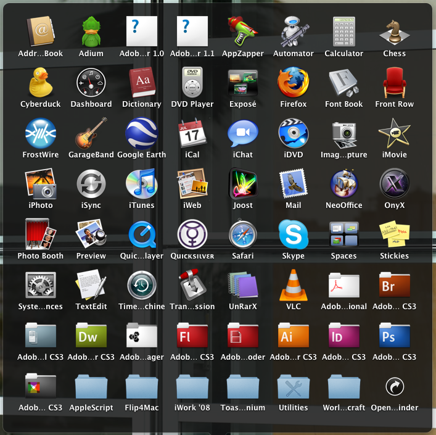
Task: Open Cyberduck yellow duck icon
Action: [41, 82]
